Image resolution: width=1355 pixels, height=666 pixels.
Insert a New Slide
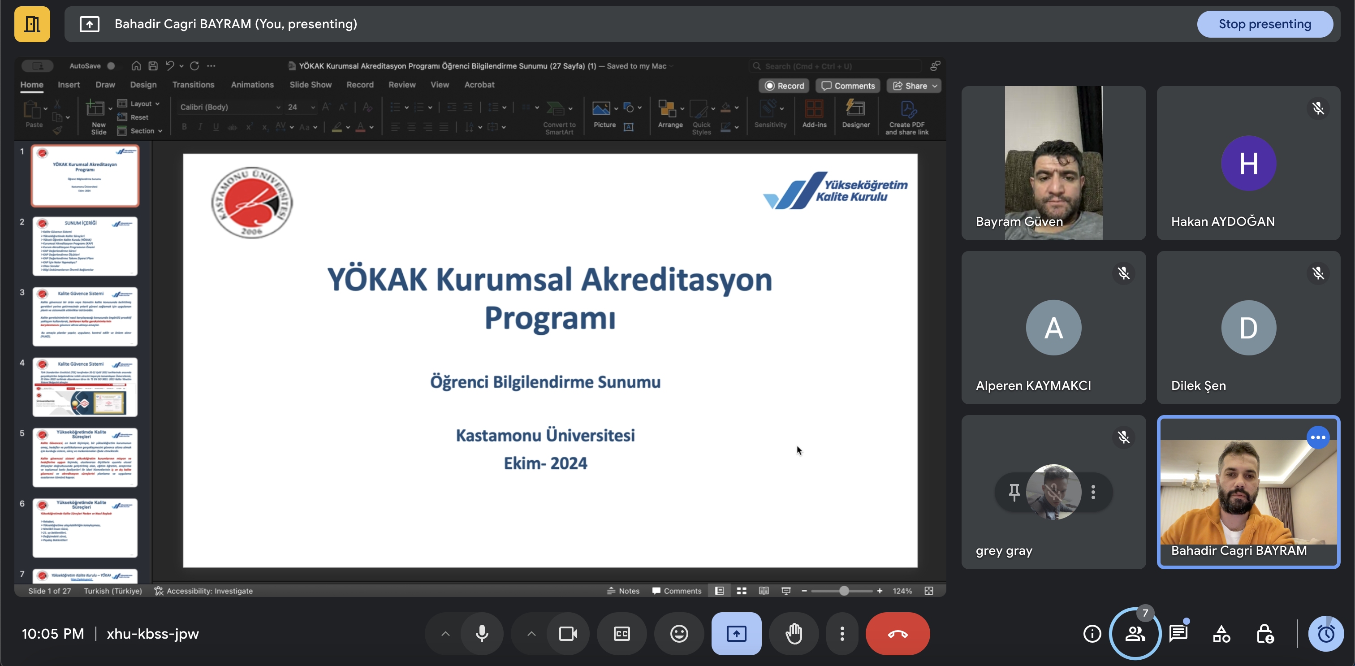coord(98,117)
